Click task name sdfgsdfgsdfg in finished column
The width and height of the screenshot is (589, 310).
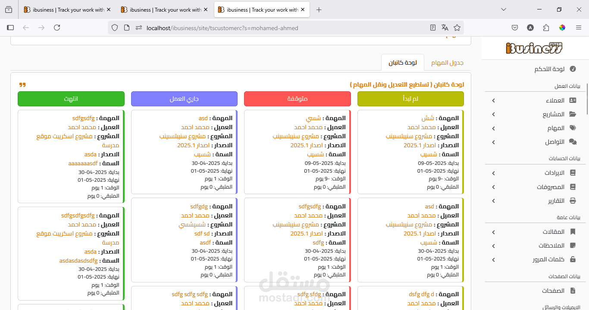(x=78, y=215)
